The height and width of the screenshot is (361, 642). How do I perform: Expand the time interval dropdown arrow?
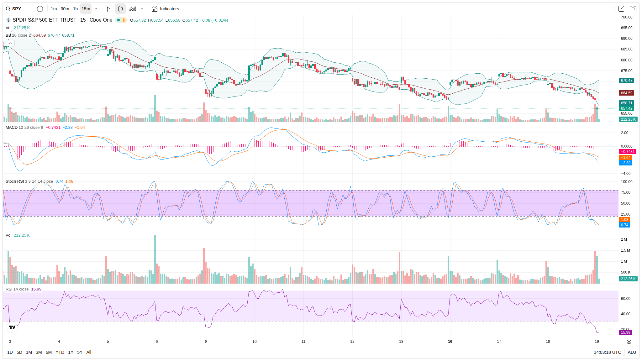click(x=96, y=9)
